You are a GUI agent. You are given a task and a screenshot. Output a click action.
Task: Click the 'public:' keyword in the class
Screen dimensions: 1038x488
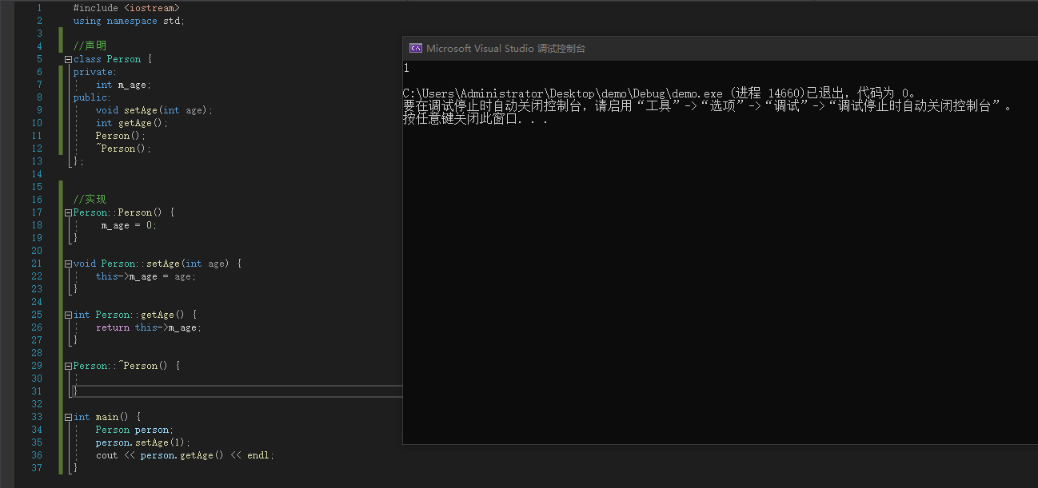point(92,97)
